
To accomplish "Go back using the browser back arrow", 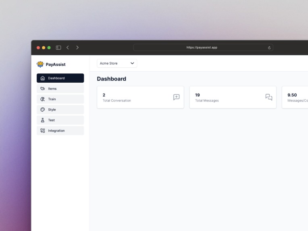I will click(x=68, y=48).
